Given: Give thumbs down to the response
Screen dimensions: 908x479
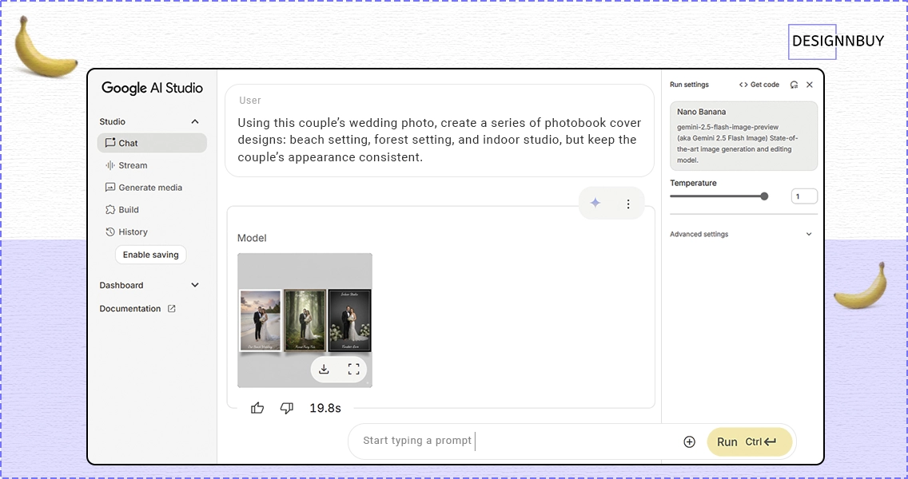Looking at the screenshot, I should coord(287,409).
